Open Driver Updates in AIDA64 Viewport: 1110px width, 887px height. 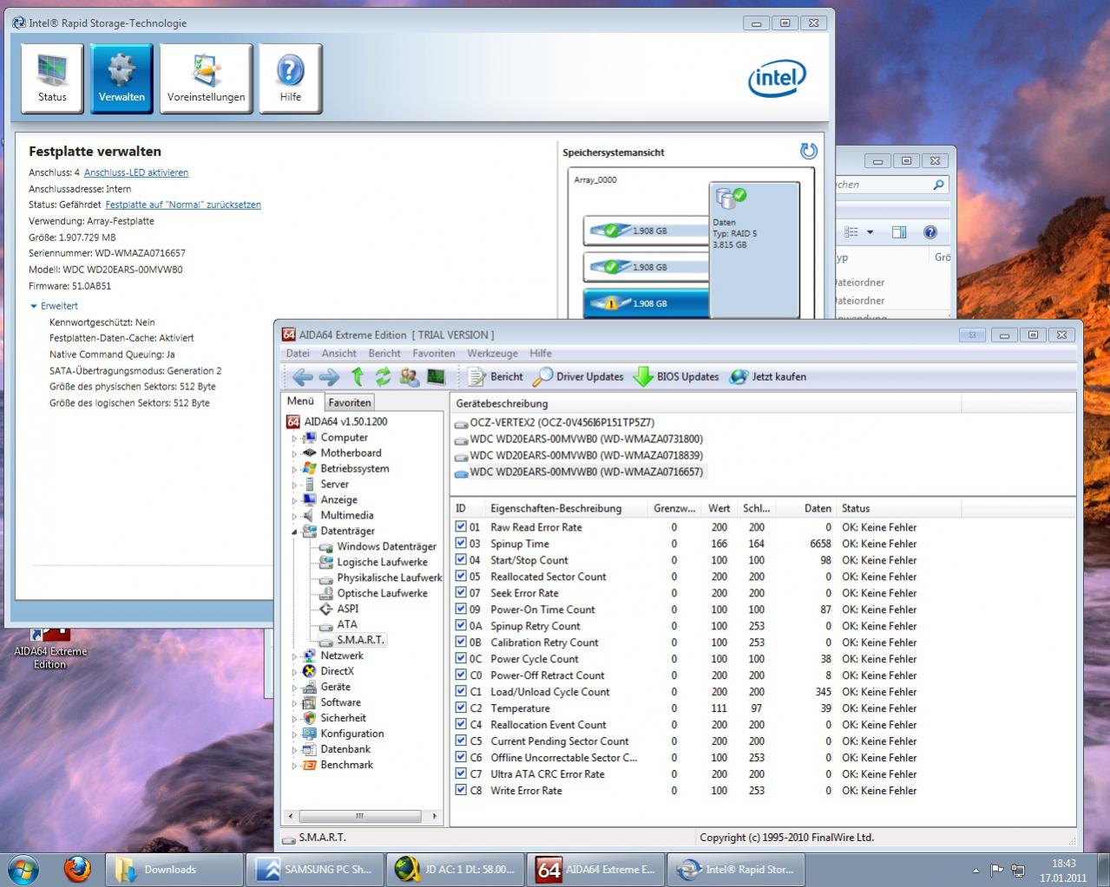coord(578,376)
